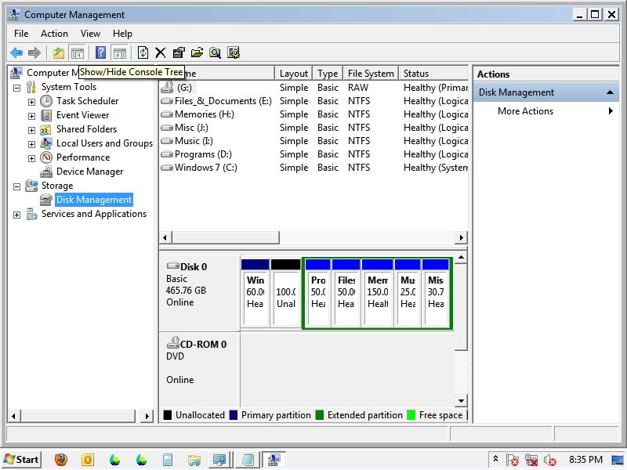Viewport: 627px width, 470px height.
Task: Click the Windows Start button
Action: [22, 460]
